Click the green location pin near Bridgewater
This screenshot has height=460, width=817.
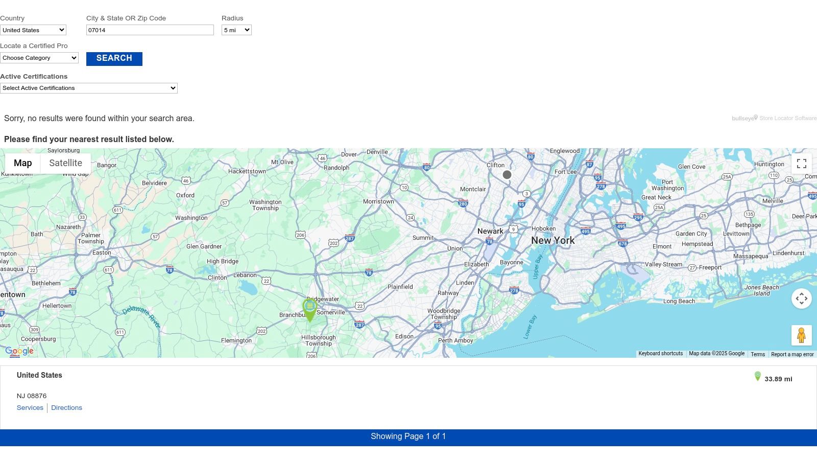[309, 308]
